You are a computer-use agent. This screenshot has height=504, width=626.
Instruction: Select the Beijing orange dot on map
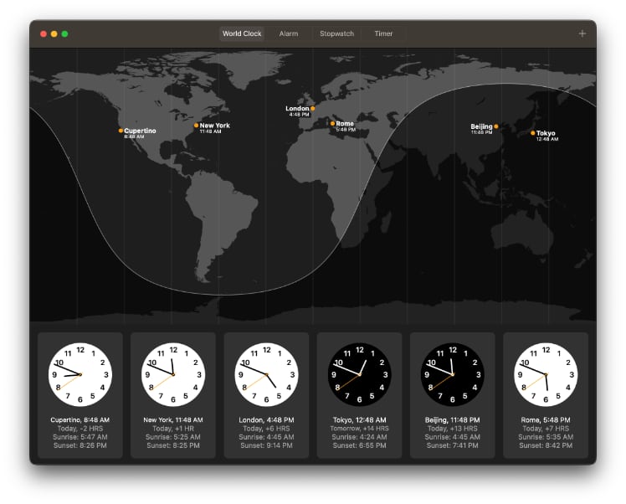coord(496,126)
